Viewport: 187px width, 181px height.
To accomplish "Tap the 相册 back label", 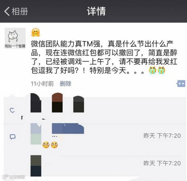I will coord(20,11).
